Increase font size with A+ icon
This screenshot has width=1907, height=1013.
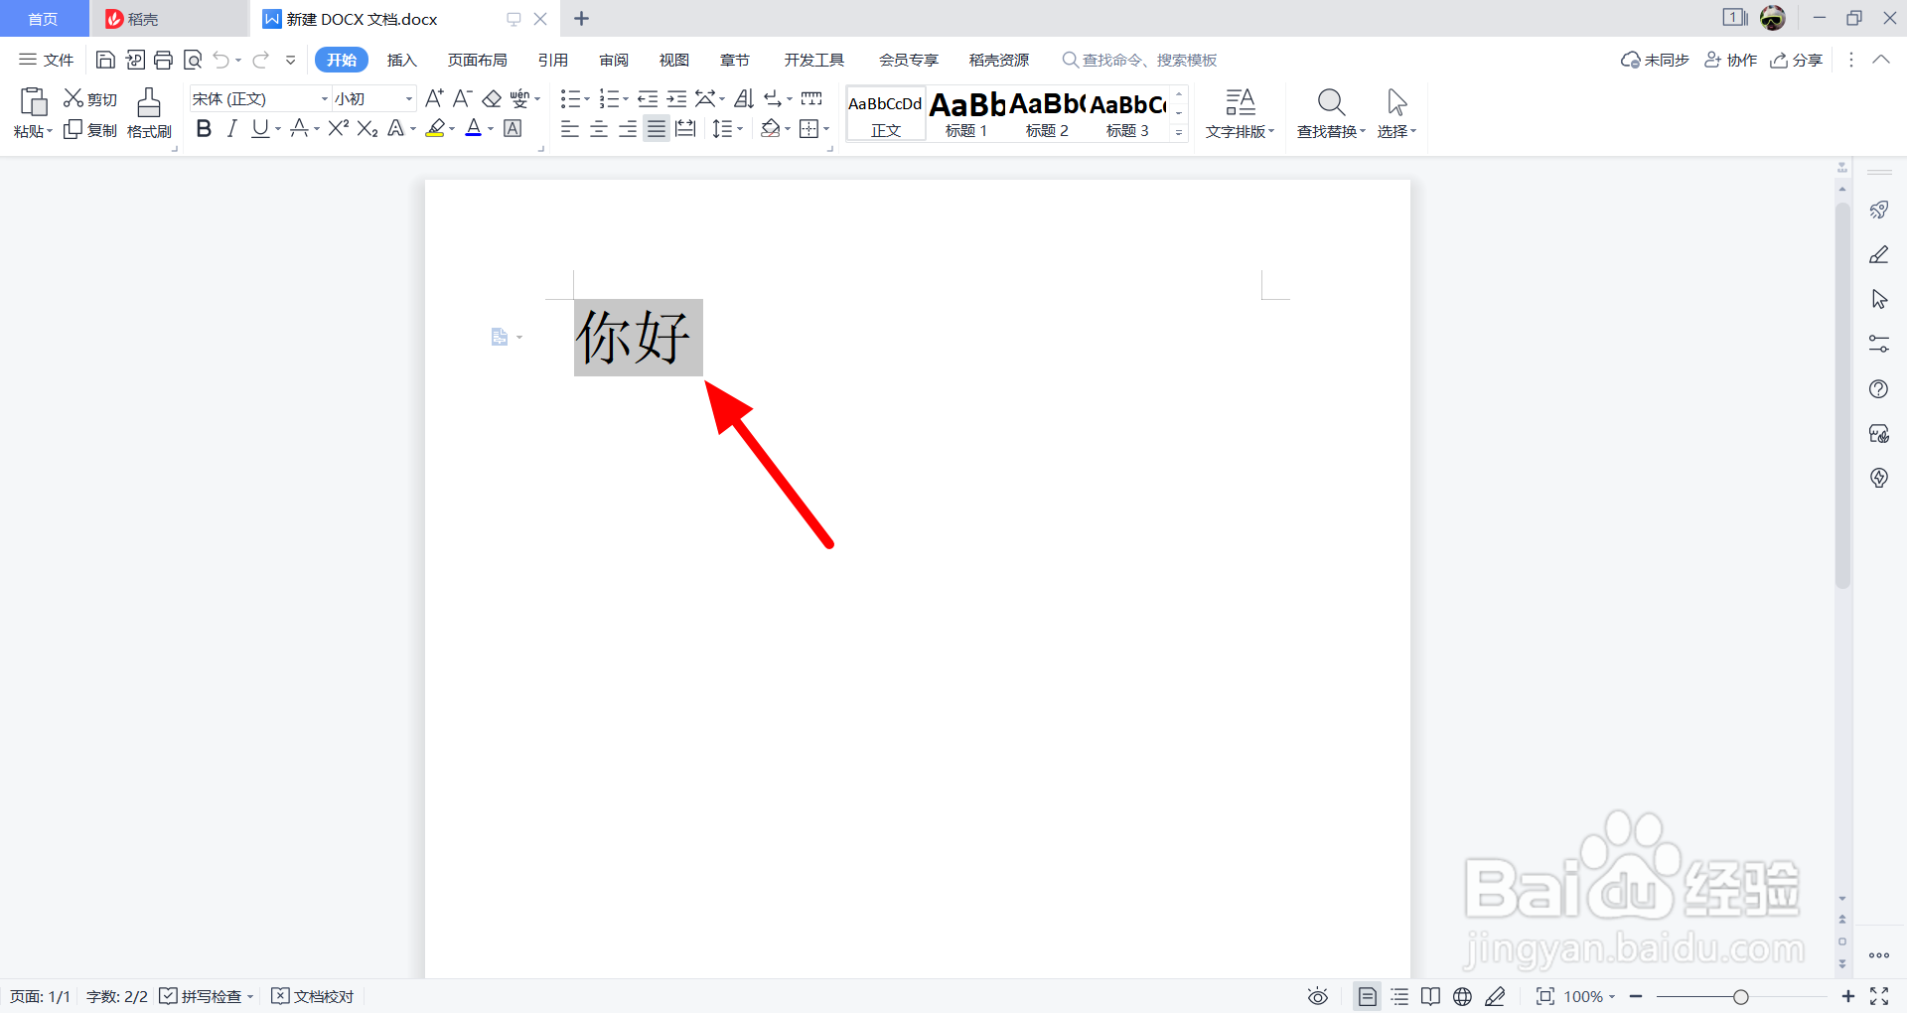pos(434,98)
